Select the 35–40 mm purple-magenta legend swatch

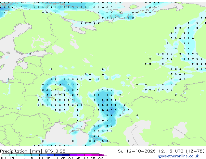click(x=80, y=155)
